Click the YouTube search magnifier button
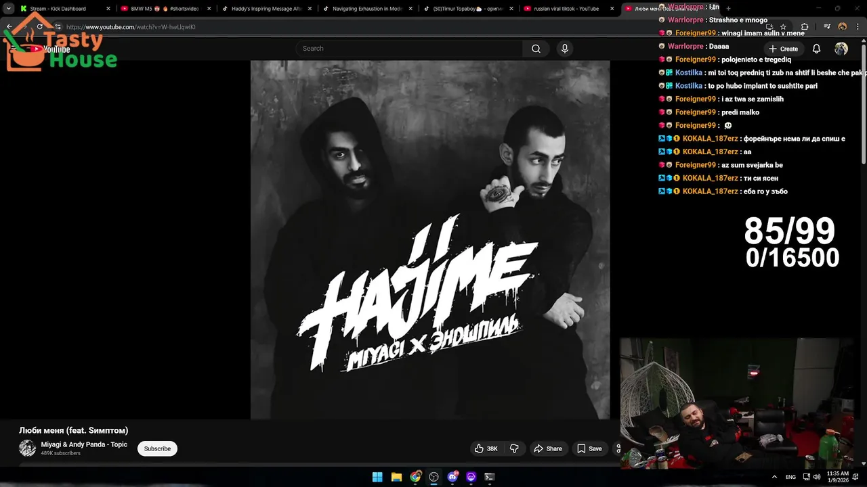Screen dimensions: 867x487 point(536,49)
